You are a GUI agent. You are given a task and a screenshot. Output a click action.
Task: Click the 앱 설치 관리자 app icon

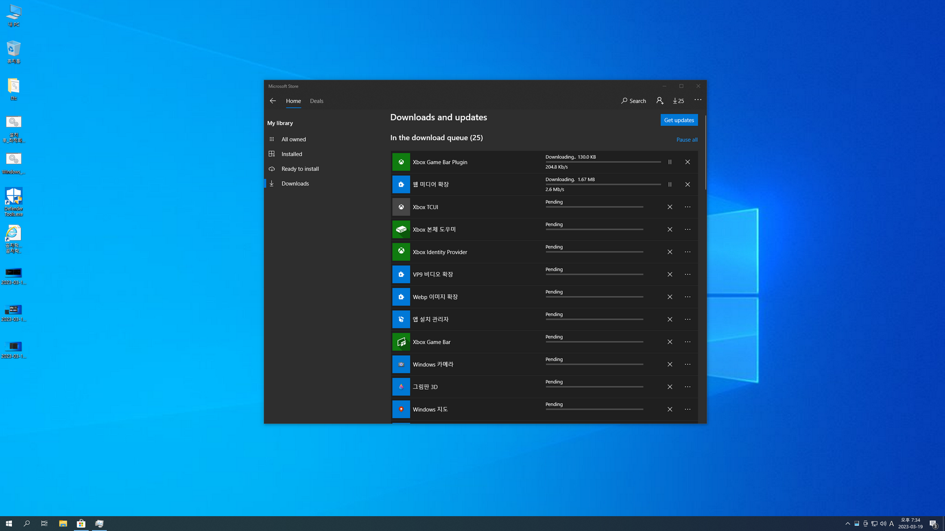pyautogui.click(x=401, y=319)
